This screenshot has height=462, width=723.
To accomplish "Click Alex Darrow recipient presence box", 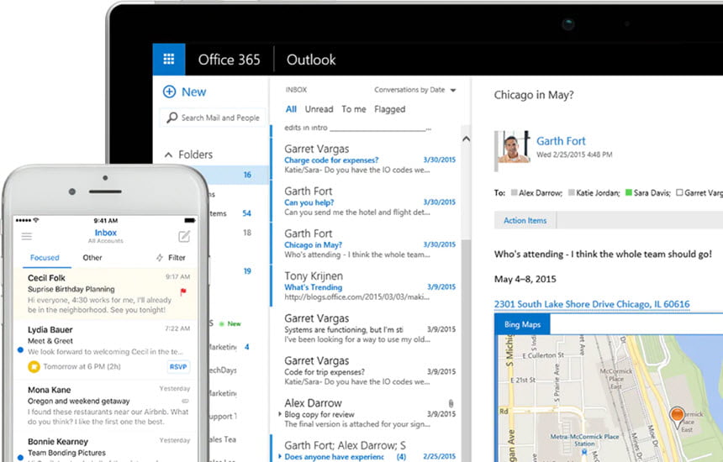I will pos(515,192).
